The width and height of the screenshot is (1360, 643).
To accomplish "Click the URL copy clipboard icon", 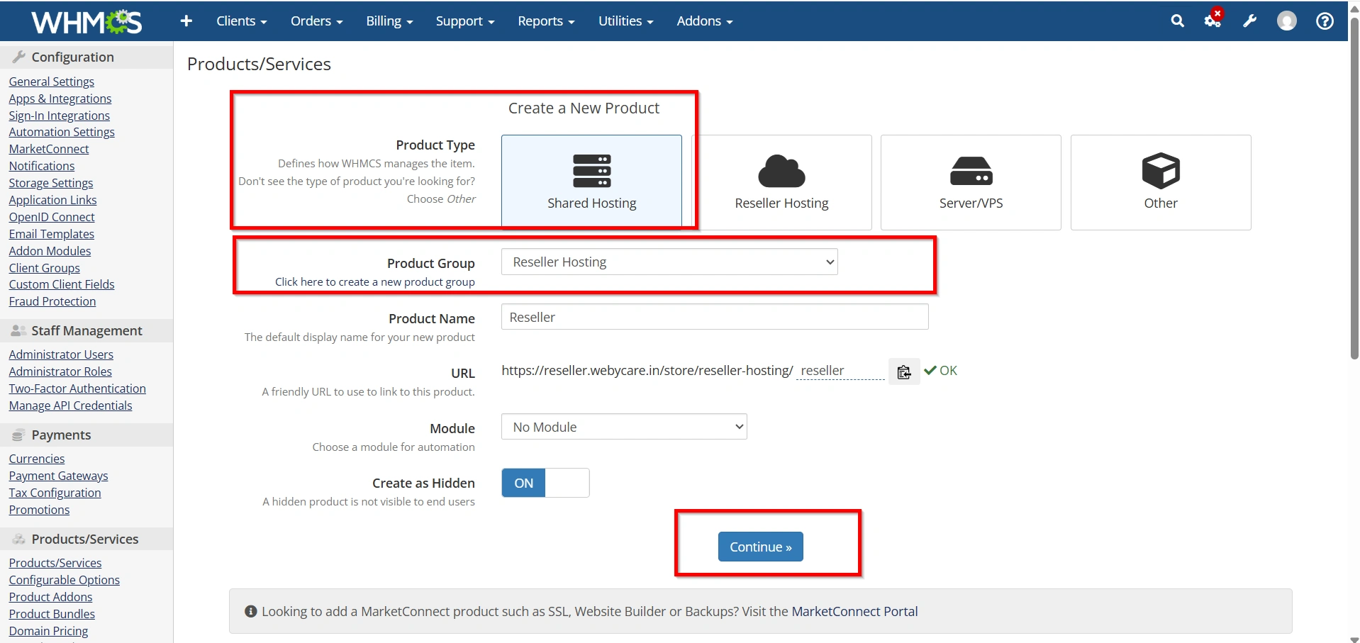I will tap(904, 371).
